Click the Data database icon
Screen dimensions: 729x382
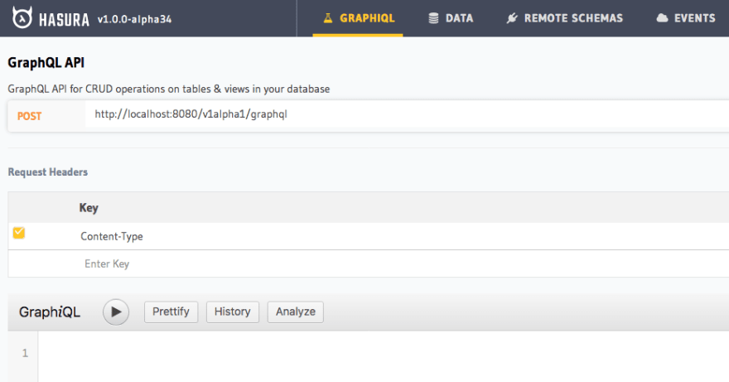433,18
